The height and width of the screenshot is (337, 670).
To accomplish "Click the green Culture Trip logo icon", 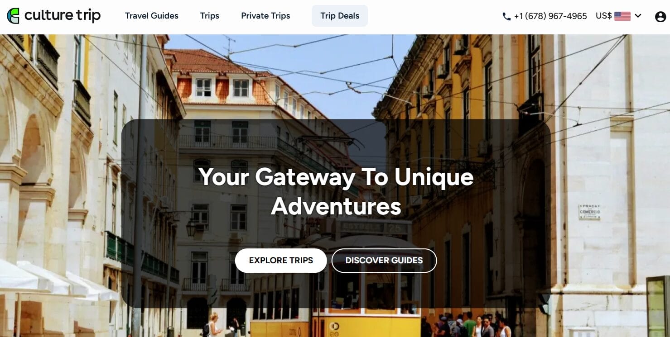I will (x=13, y=16).
